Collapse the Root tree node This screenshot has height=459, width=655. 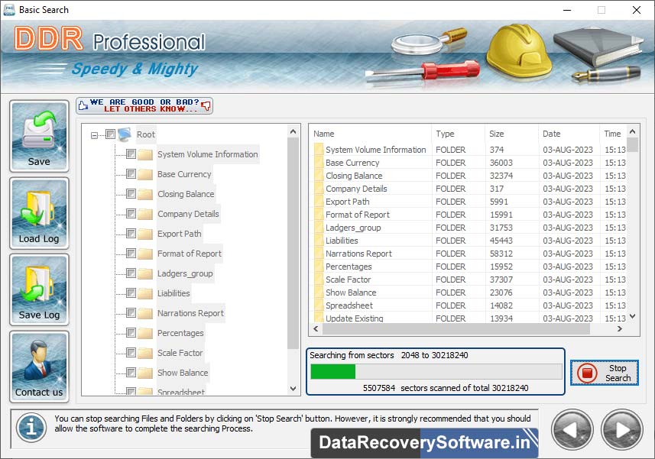(x=95, y=135)
